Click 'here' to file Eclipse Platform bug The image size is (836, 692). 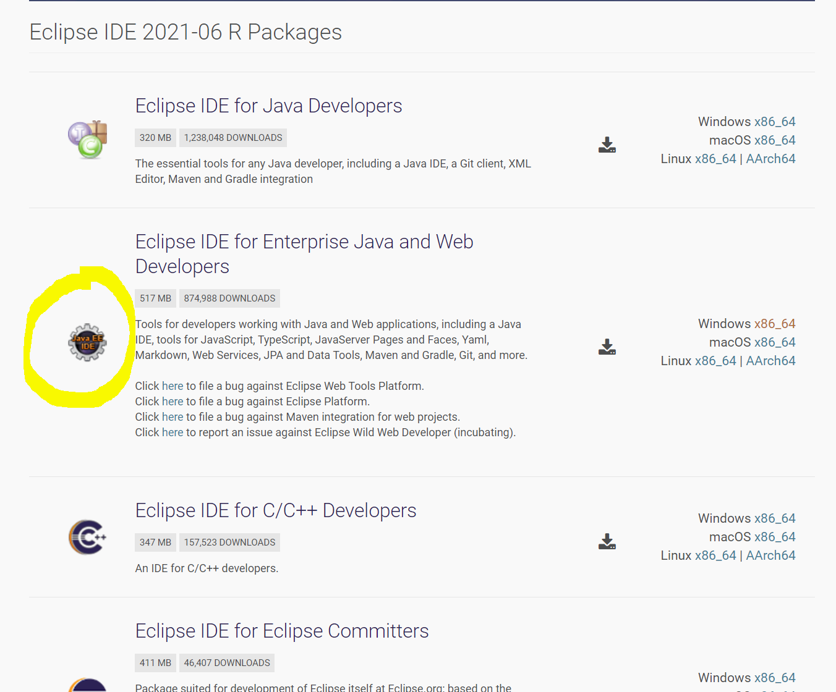point(173,402)
